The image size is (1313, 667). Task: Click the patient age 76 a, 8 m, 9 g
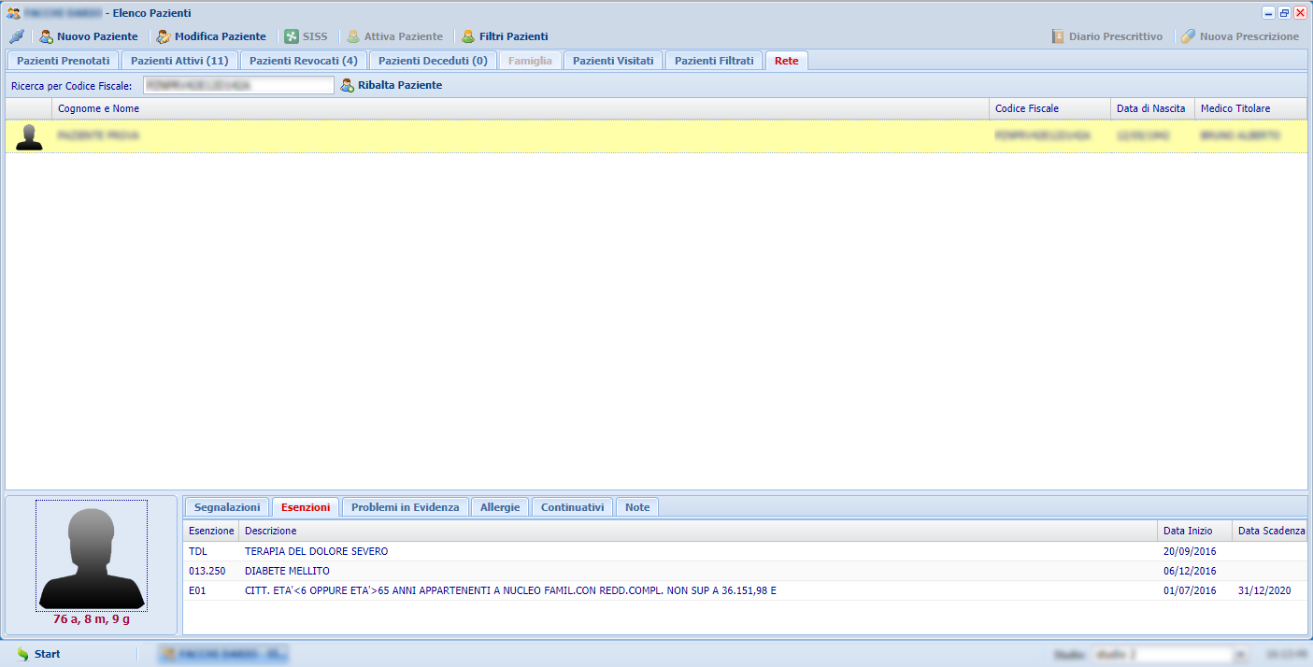pyautogui.click(x=92, y=619)
